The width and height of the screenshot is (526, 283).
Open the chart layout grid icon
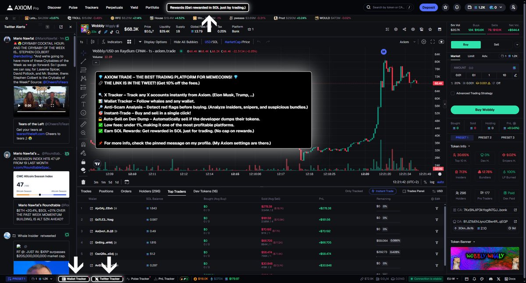point(129,42)
